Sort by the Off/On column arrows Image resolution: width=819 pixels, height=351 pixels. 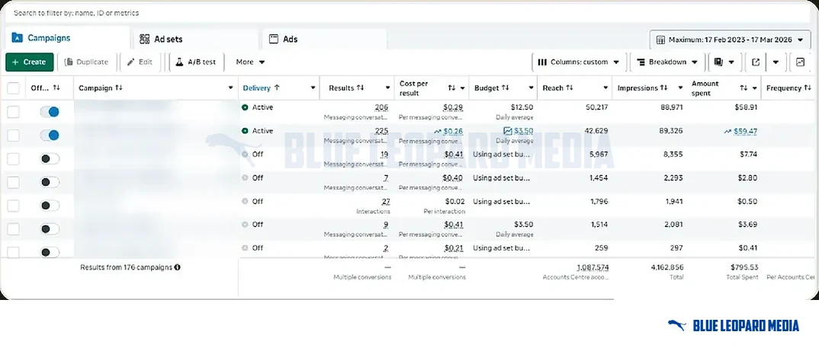click(x=56, y=88)
